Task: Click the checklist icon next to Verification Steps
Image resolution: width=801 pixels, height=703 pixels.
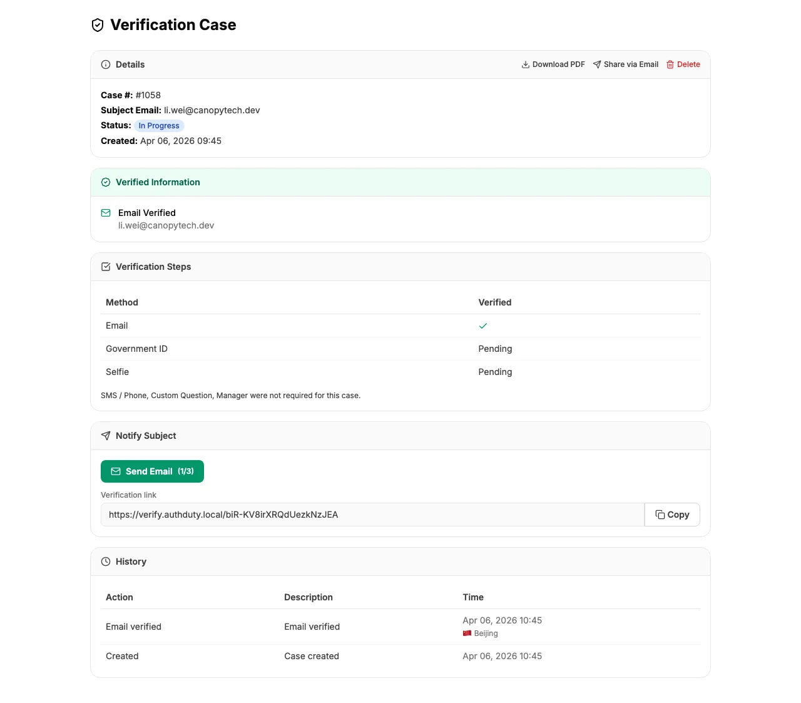Action: point(106,266)
